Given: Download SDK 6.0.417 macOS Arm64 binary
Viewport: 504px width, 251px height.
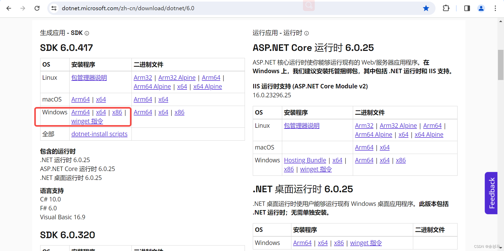Looking at the screenshot, I should pos(143,99).
